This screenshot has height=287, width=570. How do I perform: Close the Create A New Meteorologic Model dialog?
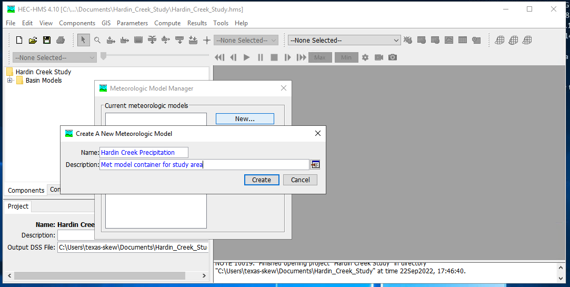coord(318,134)
